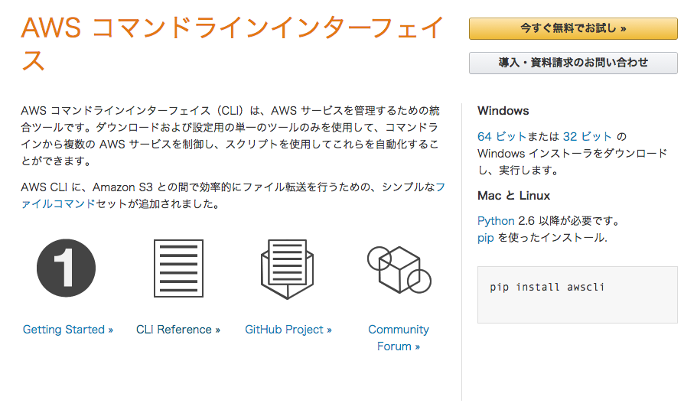Follow the Python link under Mac と Linux
Viewport: 697px width, 413px height.
[x=496, y=221]
